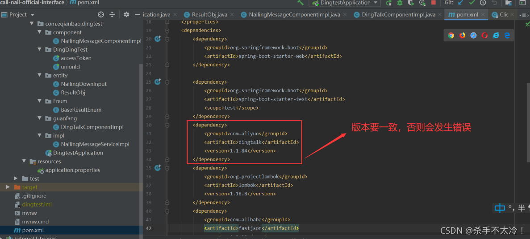Collapse the guanfang folder
This screenshot has height=239, width=530.
(x=40, y=118)
